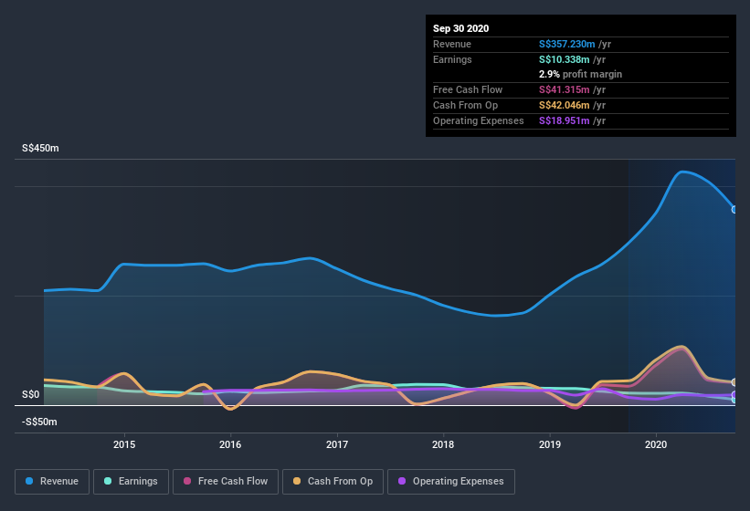
Task: Select the Cash From Op endpoint marker
Action: 734,382
